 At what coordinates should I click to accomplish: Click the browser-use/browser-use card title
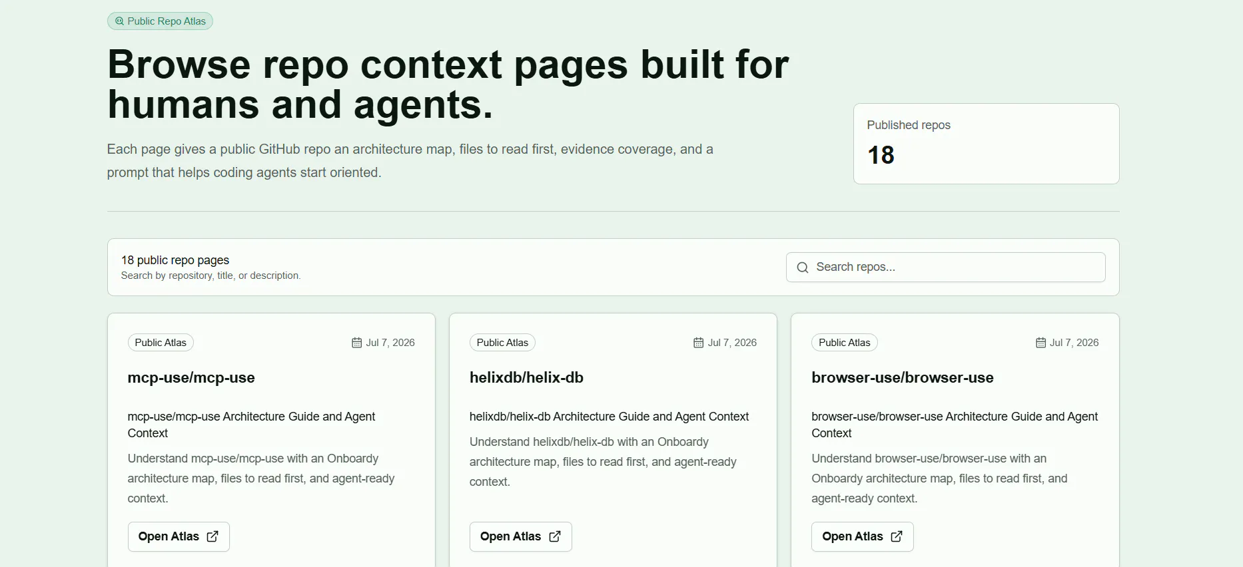click(903, 377)
